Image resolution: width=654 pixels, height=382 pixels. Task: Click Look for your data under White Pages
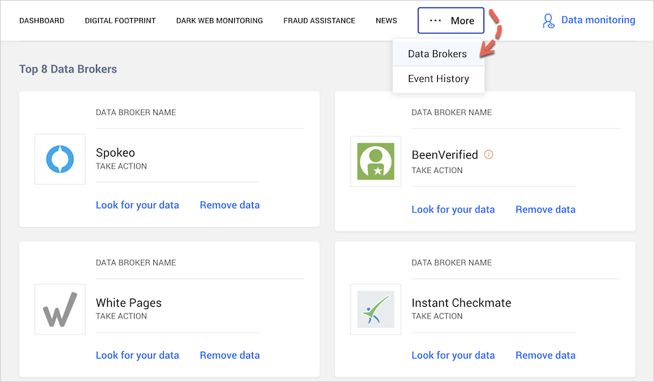[x=137, y=355]
